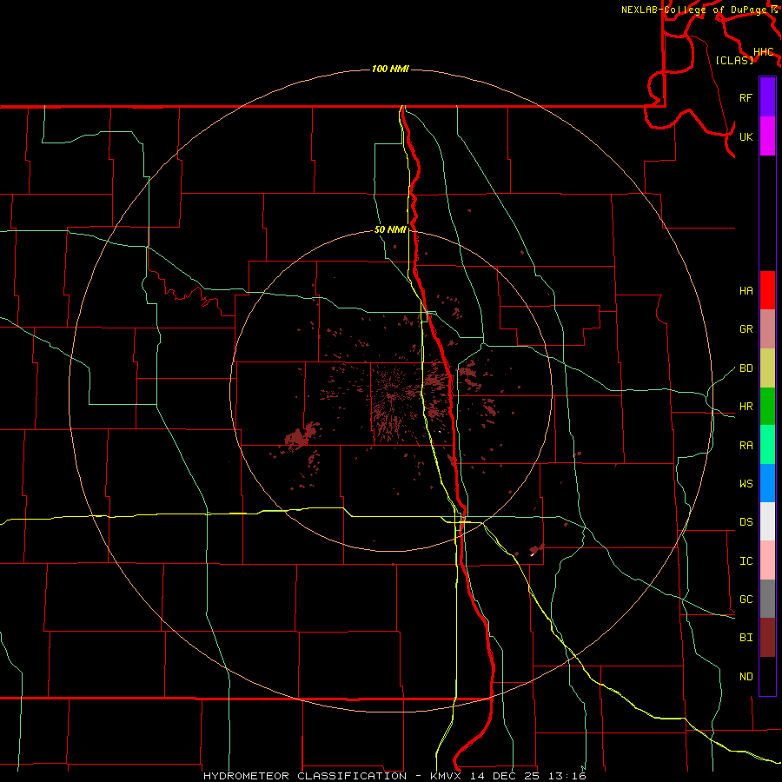Click the 'DS' legend label
The width and height of the screenshot is (782, 782).
pyautogui.click(x=746, y=522)
